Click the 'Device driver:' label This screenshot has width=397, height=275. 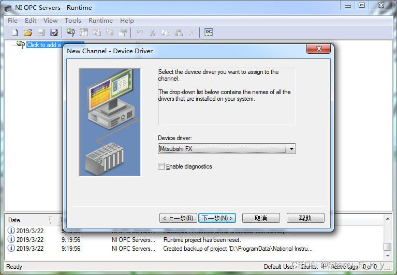175,138
